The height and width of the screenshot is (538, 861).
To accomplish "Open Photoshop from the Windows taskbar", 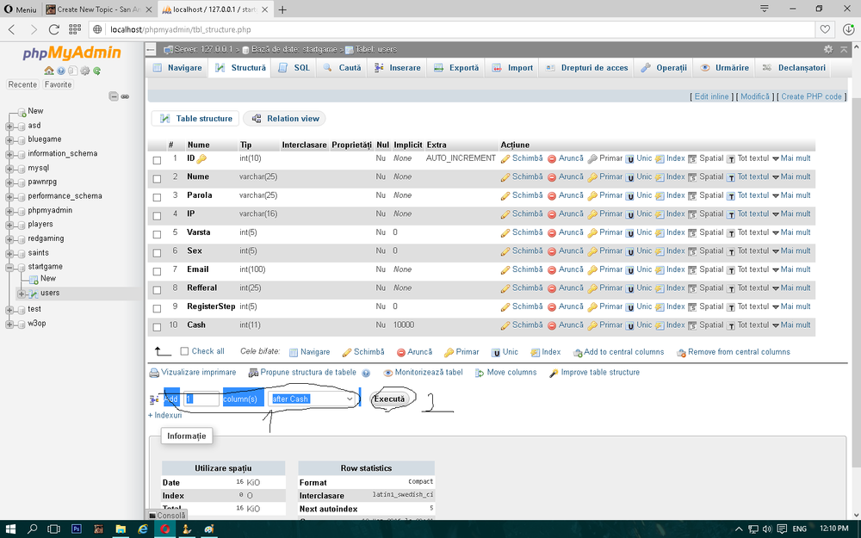I will pyautogui.click(x=77, y=529).
